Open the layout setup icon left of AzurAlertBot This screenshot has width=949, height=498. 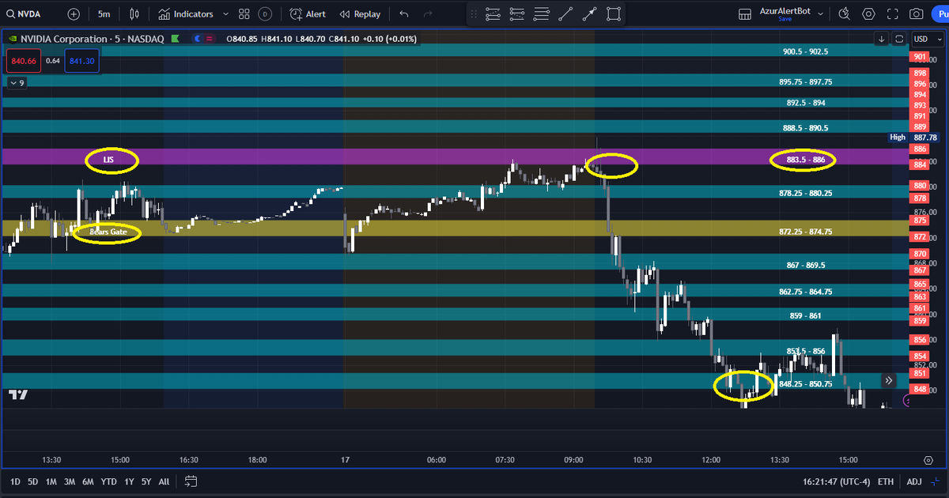(x=746, y=13)
